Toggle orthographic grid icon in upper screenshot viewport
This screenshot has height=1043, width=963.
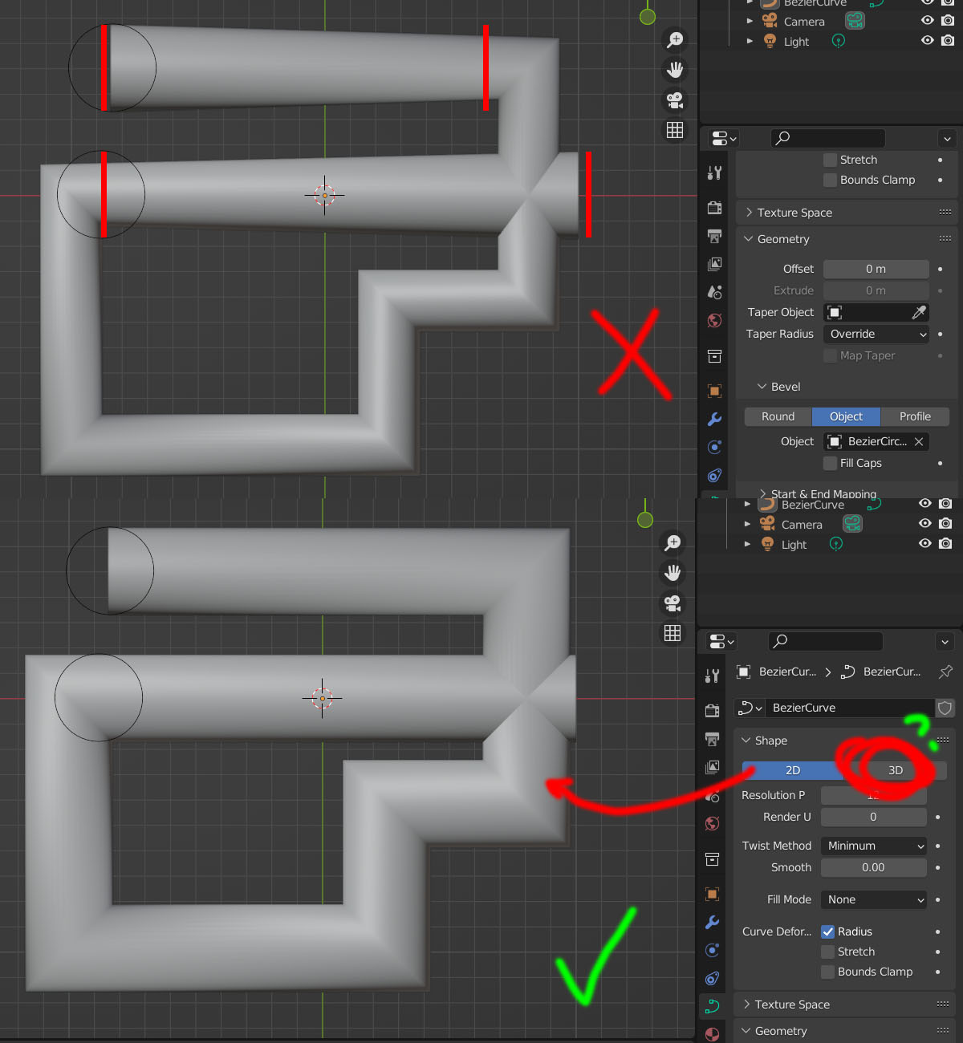click(x=675, y=130)
